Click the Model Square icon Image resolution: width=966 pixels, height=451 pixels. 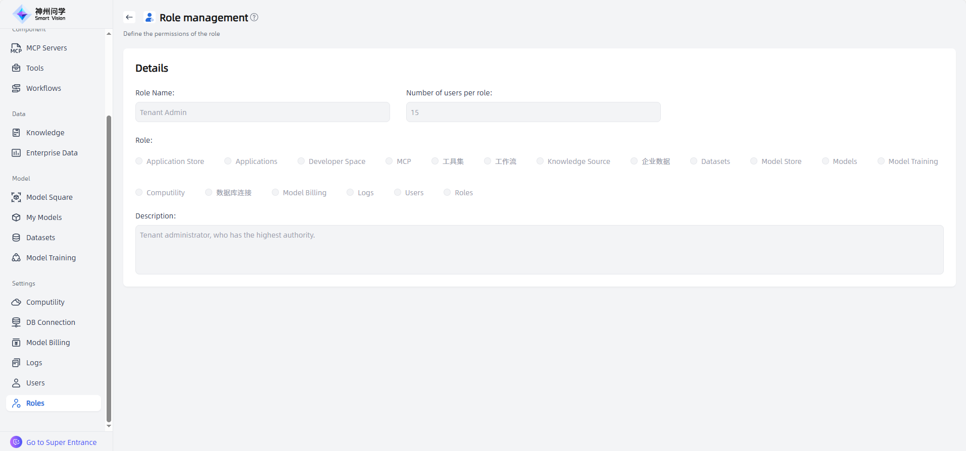(16, 197)
